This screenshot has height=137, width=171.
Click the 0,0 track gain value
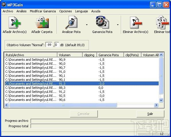click(x=101, y=88)
